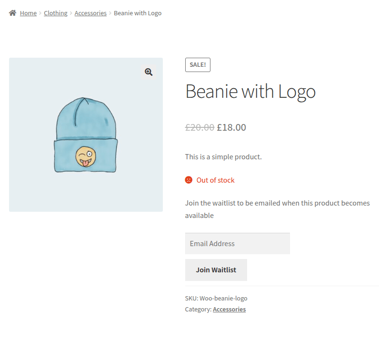The image size is (379, 352).
Task: Click the Beanie with Logo product title
Action: pos(250,91)
